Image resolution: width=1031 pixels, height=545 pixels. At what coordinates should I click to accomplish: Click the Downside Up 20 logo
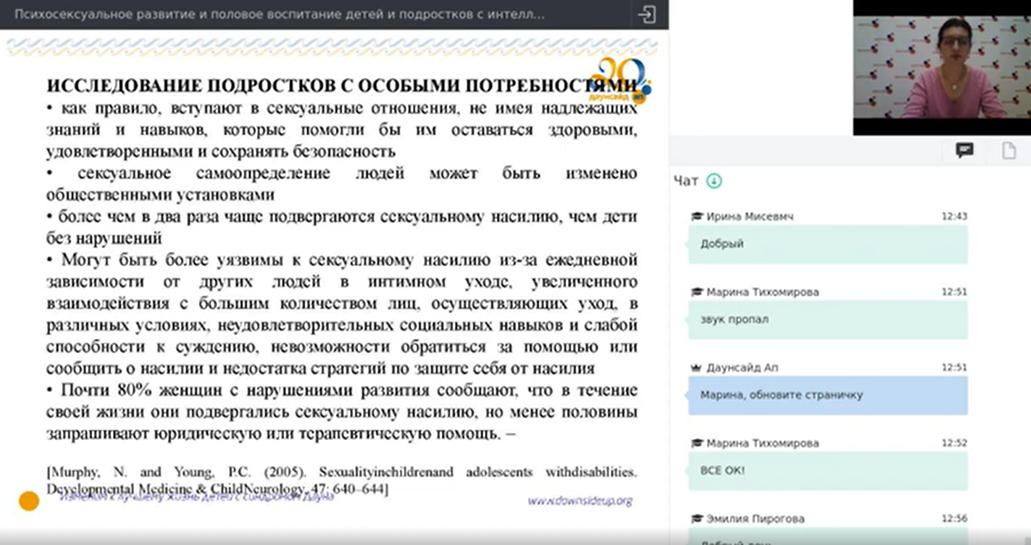point(620,81)
